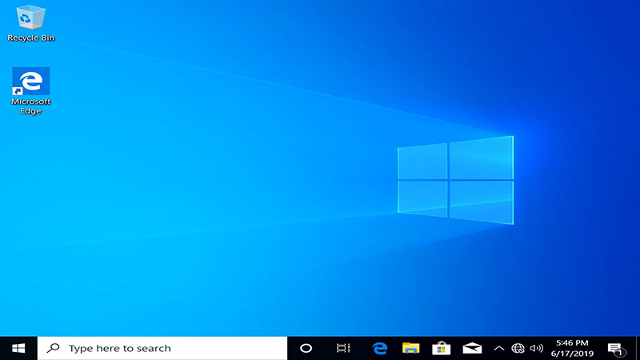This screenshot has height=360, width=640.
Task: Show hidden system tray icons
Action: pyautogui.click(x=498, y=348)
